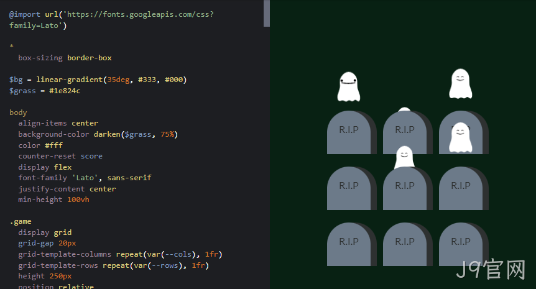Click the universal "*" selector line

pyautogui.click(x=11, y=46)
